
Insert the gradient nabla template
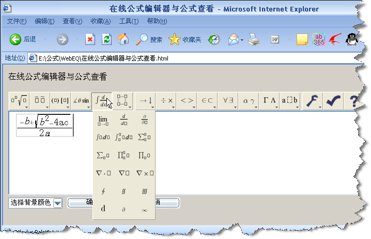coord(124,173)
